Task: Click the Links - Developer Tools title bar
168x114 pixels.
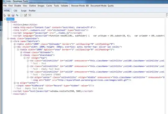Action: (x=85, y=2)
